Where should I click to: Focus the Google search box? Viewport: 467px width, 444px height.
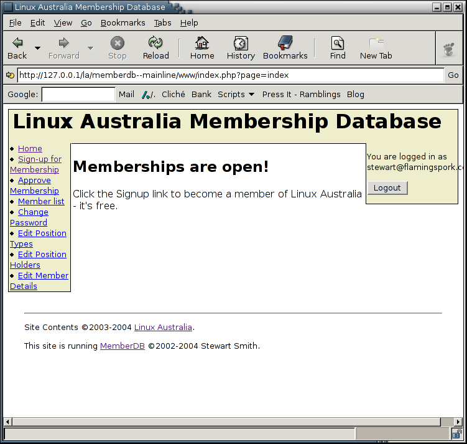point(78,95)
